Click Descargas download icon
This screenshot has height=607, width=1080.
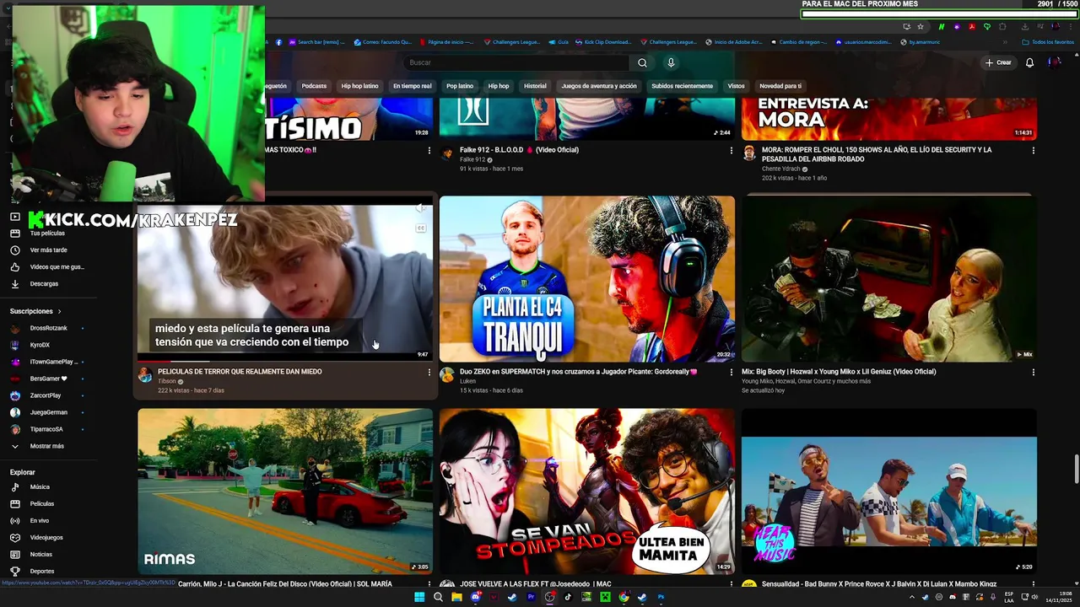[15, 284]
